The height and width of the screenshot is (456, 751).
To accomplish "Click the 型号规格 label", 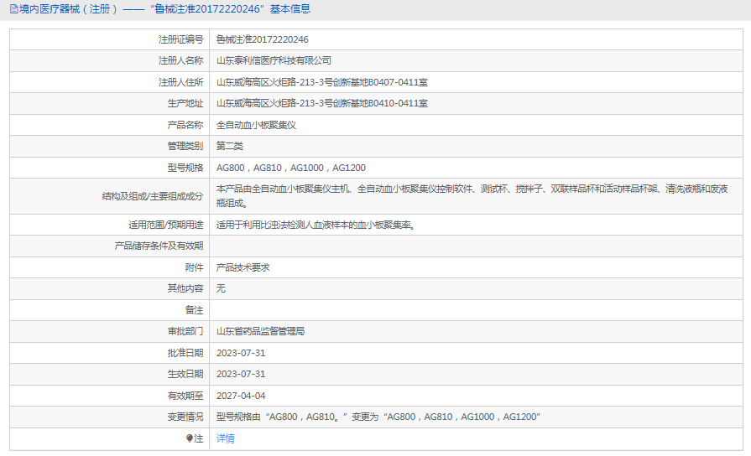I will click(185, 168).
